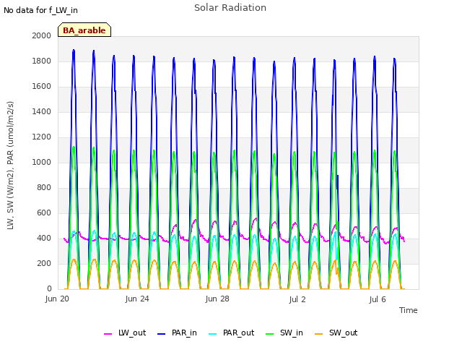Click the 1400 y-axis tick label
This screenshot has width=462, height=347.
pyautogui.click(x=42, y=111)
